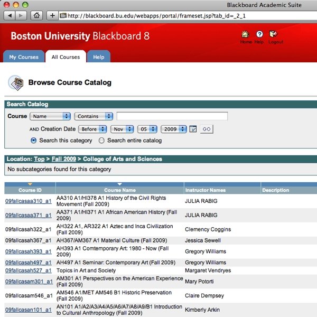Open the course Name field dropdown

pos(50,116)
